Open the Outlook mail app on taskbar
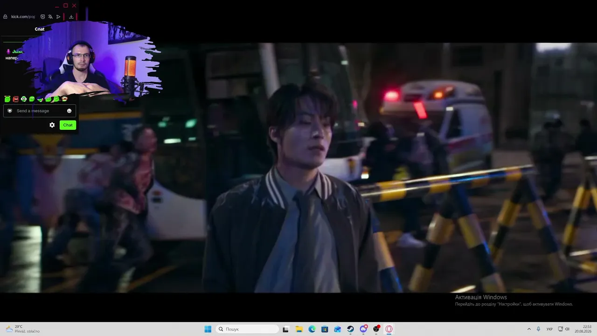597x336 pixels. 338,329
